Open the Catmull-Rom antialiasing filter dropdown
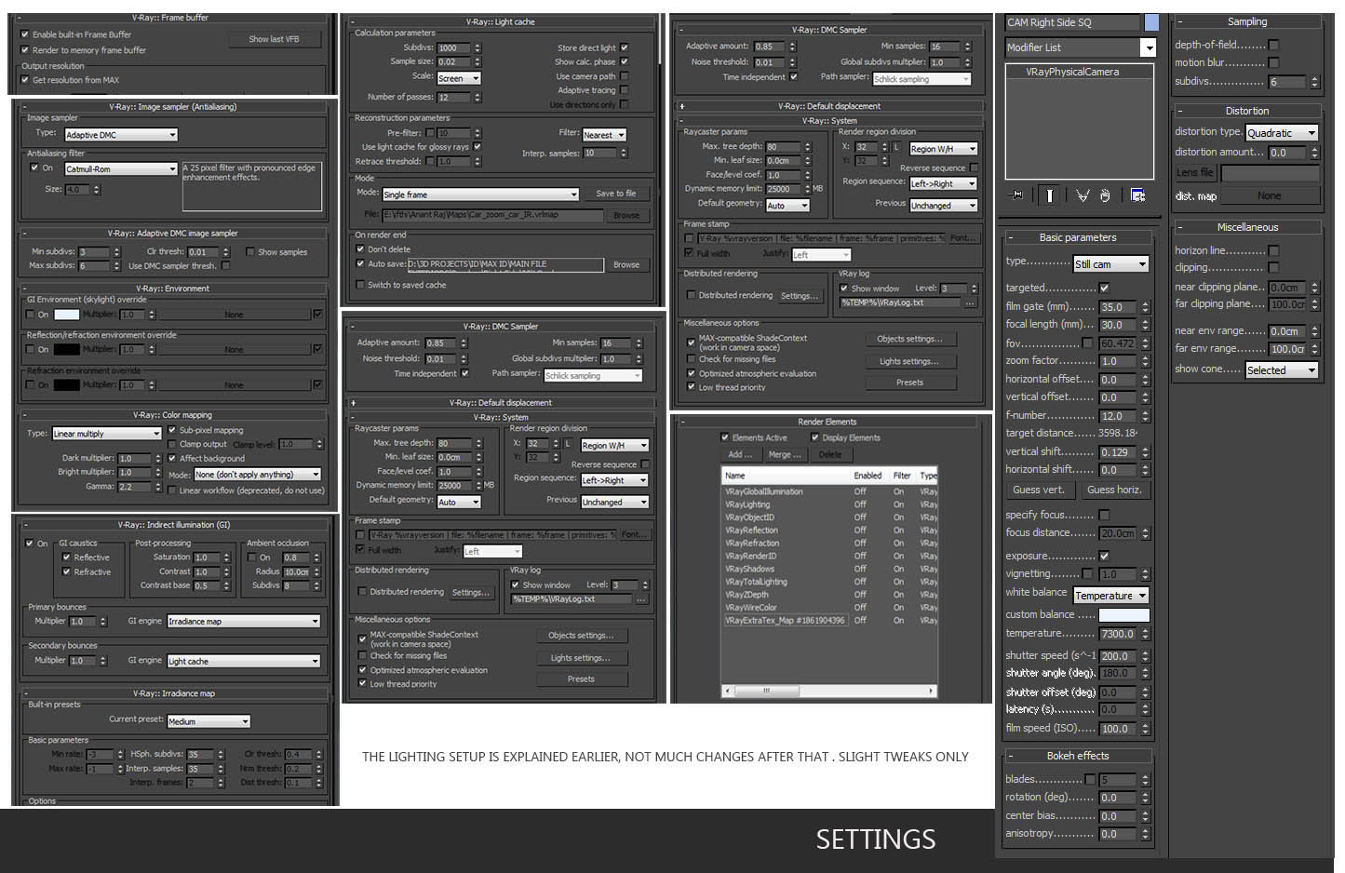The width and height of the screenshot is (1345, 873). [121, 169]
